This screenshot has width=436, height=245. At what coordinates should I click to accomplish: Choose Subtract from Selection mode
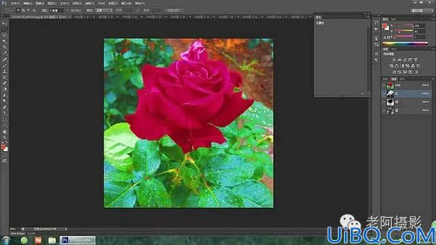29,10
